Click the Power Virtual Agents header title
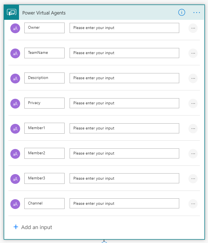The width and height of the screenshot is (208, 243). pyautogui.click(x=44, y=13)
